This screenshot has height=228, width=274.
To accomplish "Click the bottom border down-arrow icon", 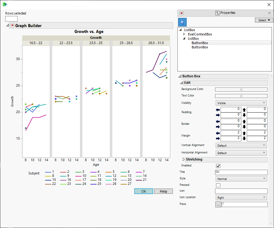I will [x=244, y=127].
